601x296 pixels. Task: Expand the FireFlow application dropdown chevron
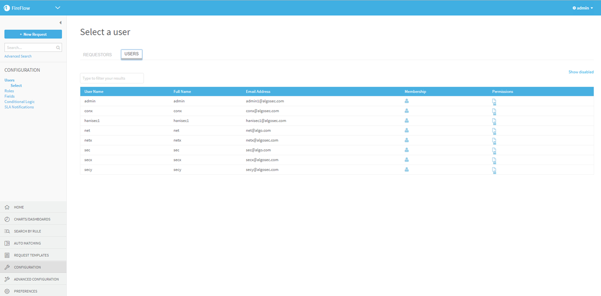tap(57, 8)
